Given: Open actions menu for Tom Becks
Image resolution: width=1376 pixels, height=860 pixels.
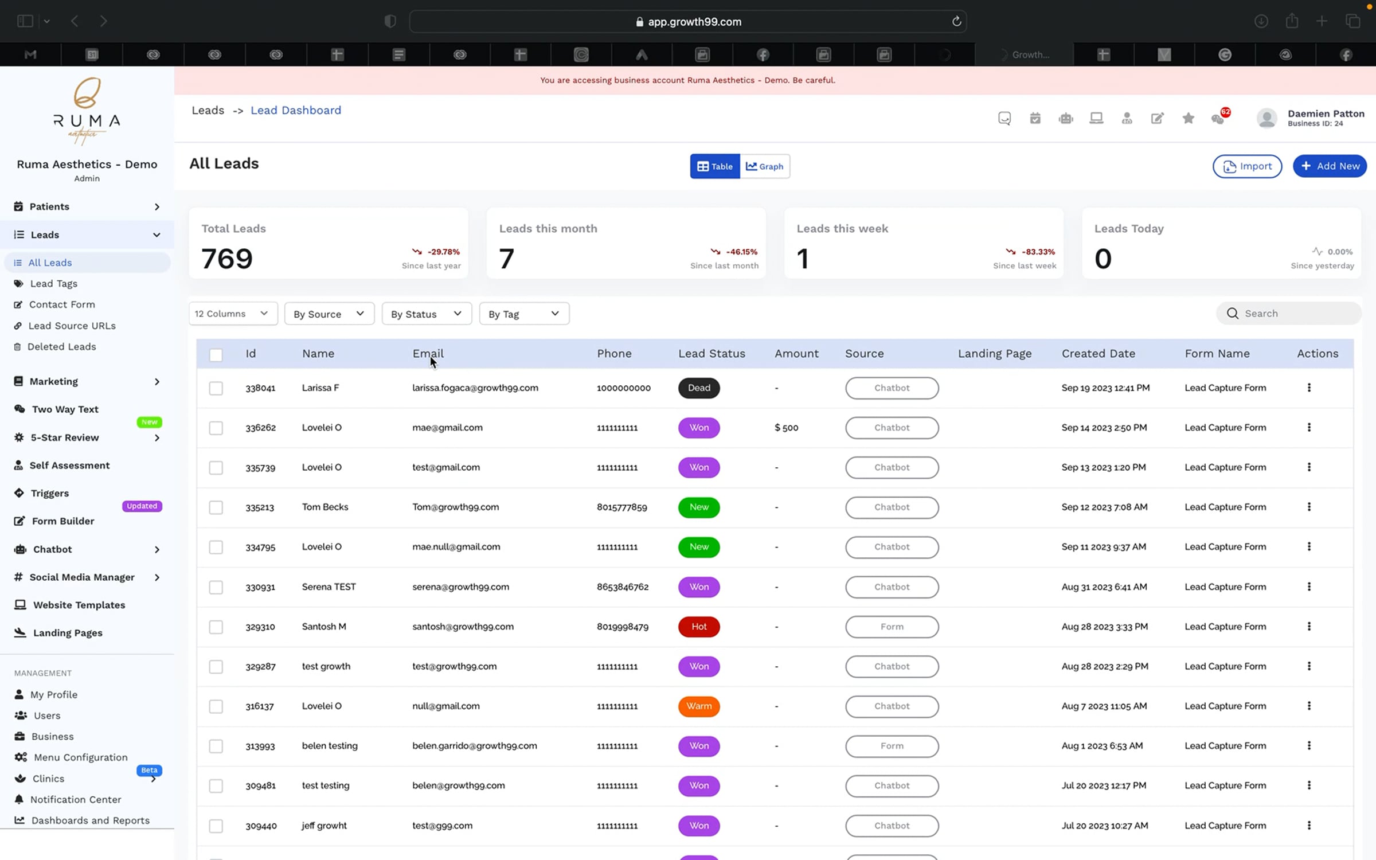Looking at the screenshot, I should [x=1309, y=507].
